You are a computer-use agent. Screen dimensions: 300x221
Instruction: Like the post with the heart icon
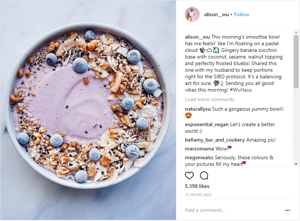pyautogui.click(x=189, y=175)
